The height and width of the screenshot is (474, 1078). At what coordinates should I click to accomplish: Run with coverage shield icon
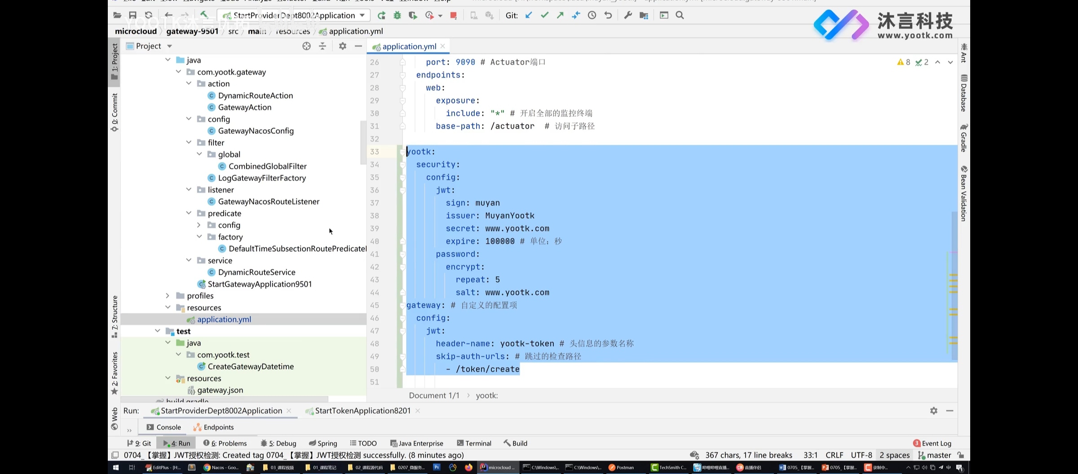tap(413, 15)
